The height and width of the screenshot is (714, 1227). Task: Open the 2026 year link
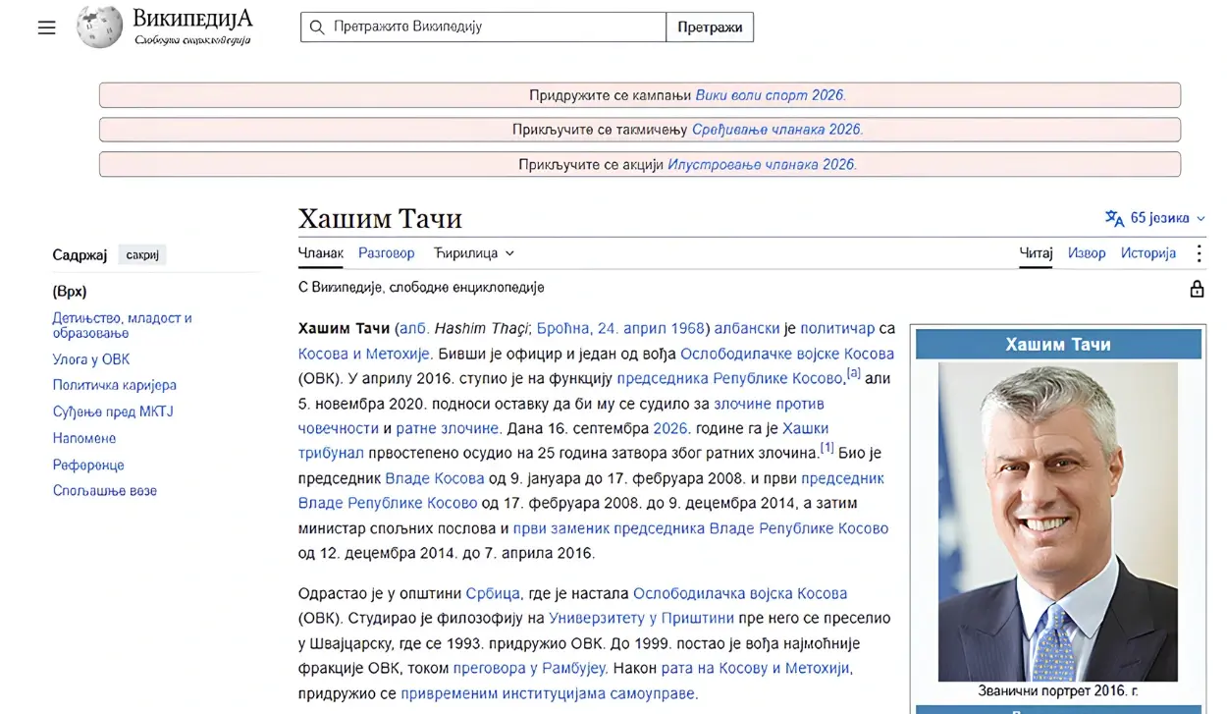(x=669, y=428)
